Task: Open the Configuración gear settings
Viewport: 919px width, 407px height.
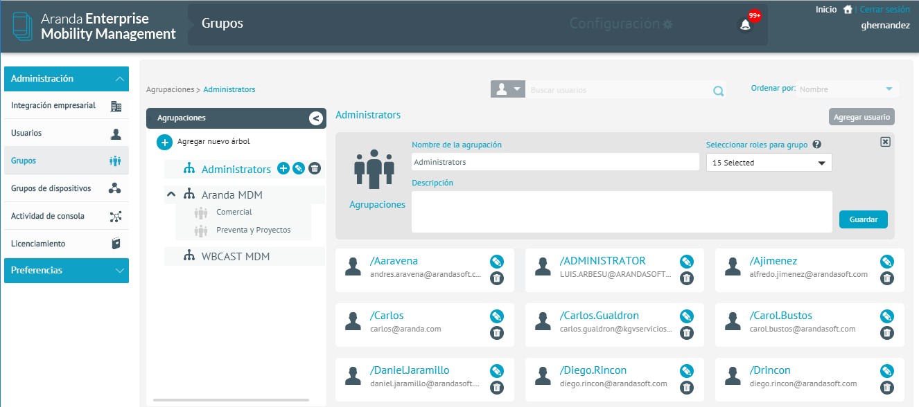Action: tap(667, 24)
